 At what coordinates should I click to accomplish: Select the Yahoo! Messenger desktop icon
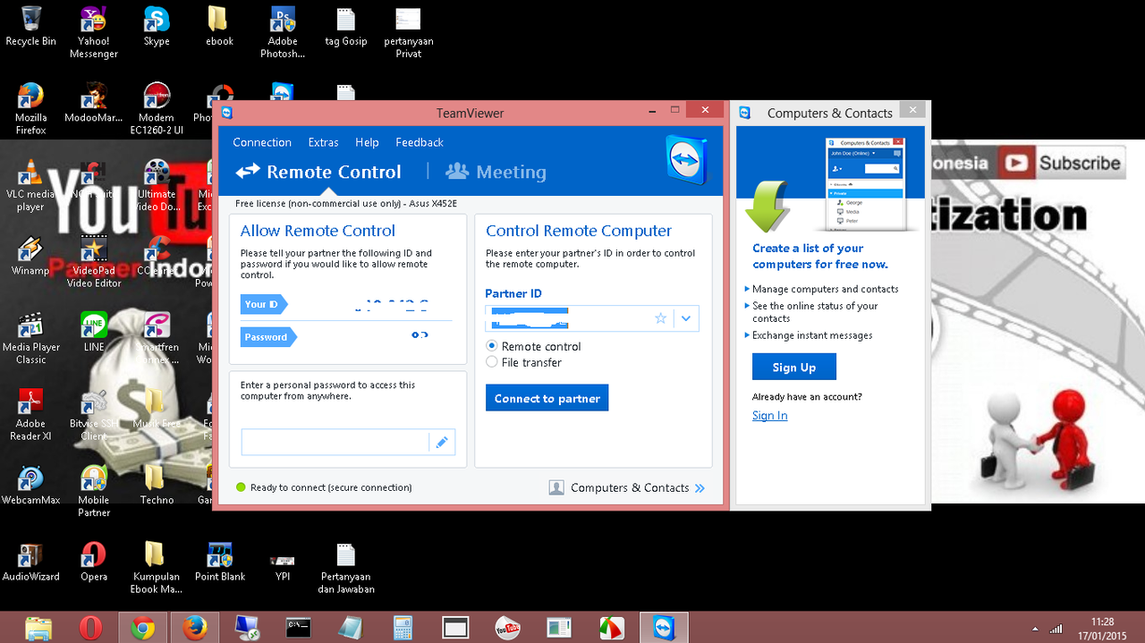[93, 32]
